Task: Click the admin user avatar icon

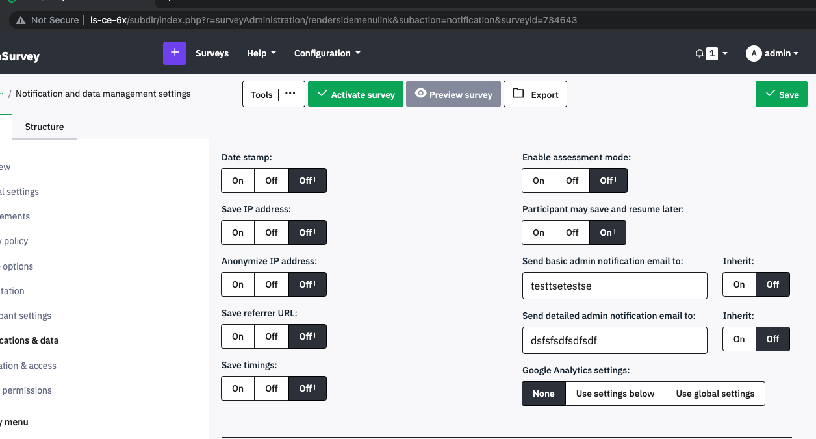Action: click(x=754, y=53)
